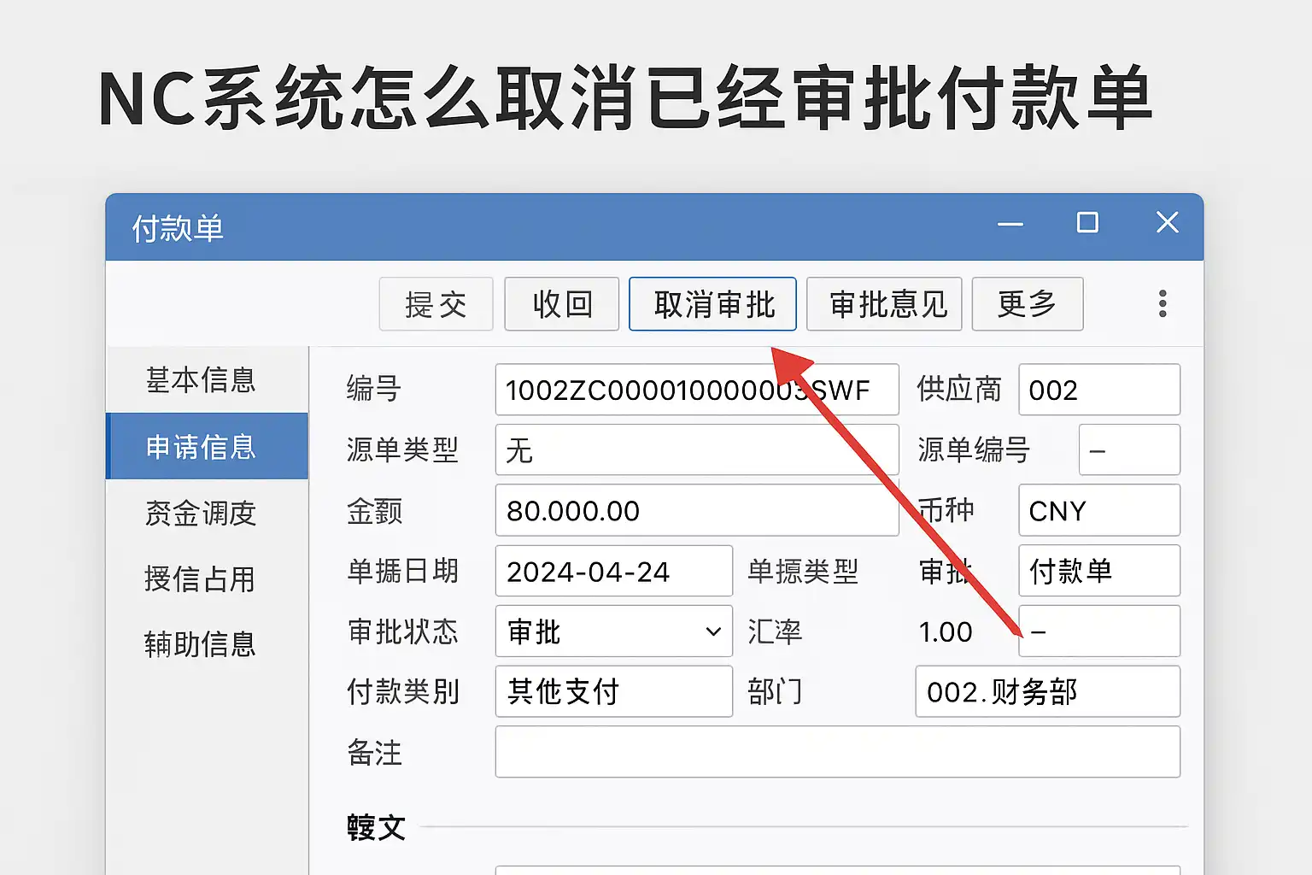1312x875 pixels.
Task: Click the 源单类型 label
Action: pos(402,449)
